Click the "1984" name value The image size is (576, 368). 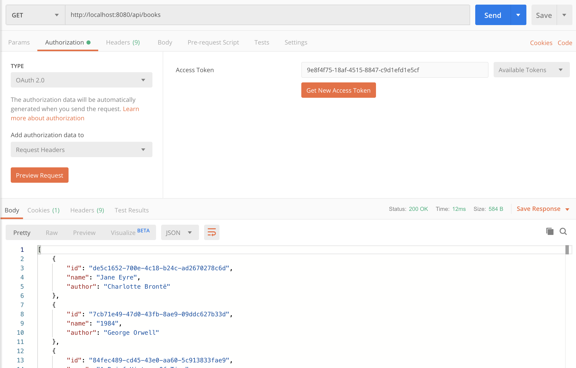107,323
